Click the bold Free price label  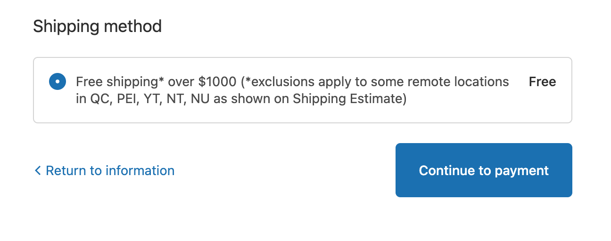point(542,82)
